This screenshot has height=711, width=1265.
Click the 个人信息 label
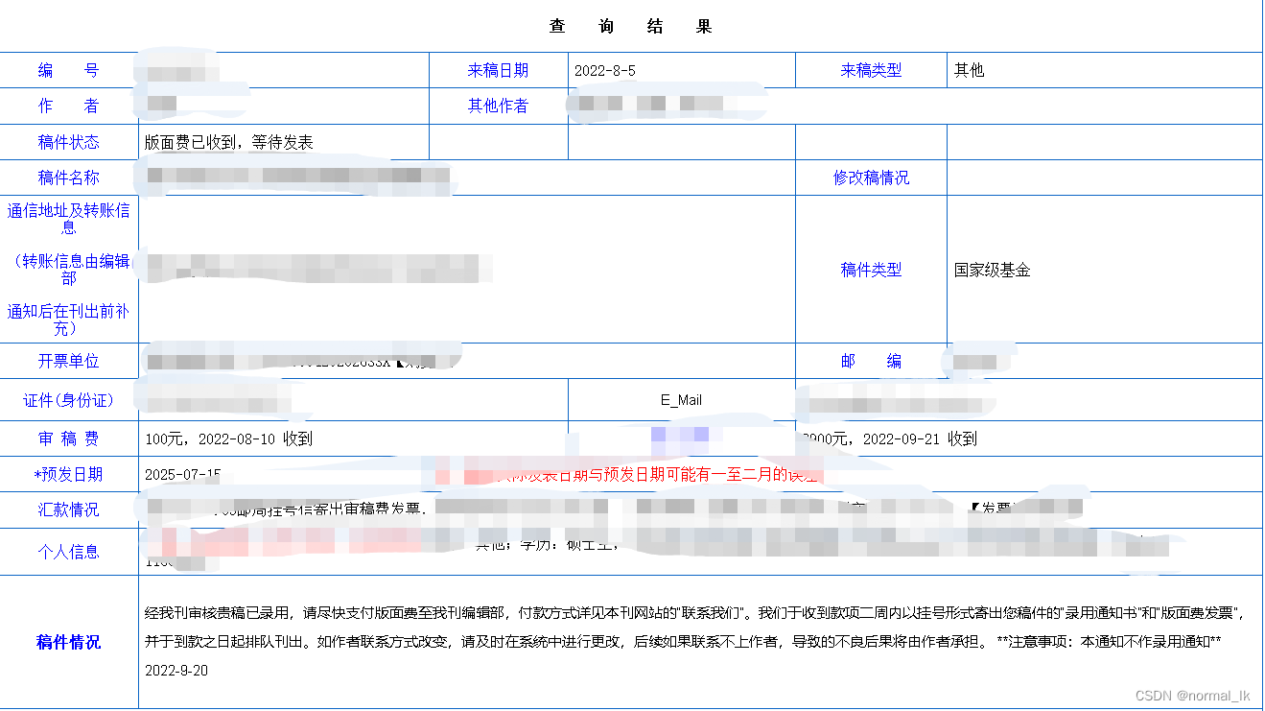pyautogui.click(x=69, y=552)
